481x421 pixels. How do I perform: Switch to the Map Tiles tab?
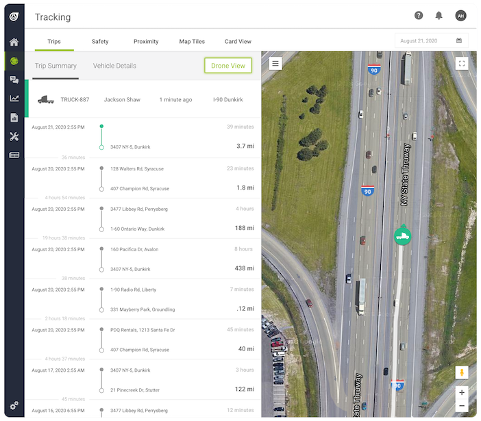tap(192, 42)
